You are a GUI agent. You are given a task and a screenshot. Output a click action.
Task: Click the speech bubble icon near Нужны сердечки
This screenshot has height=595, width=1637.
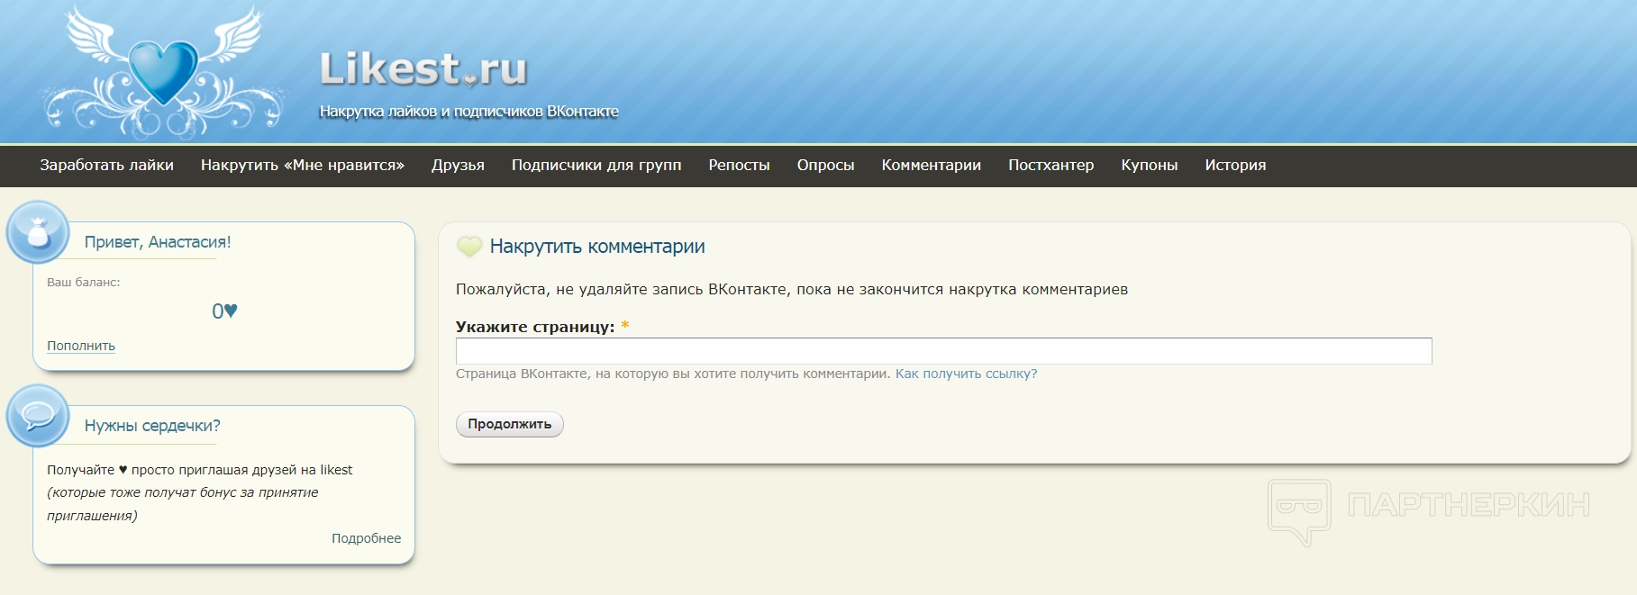point(38,416)
